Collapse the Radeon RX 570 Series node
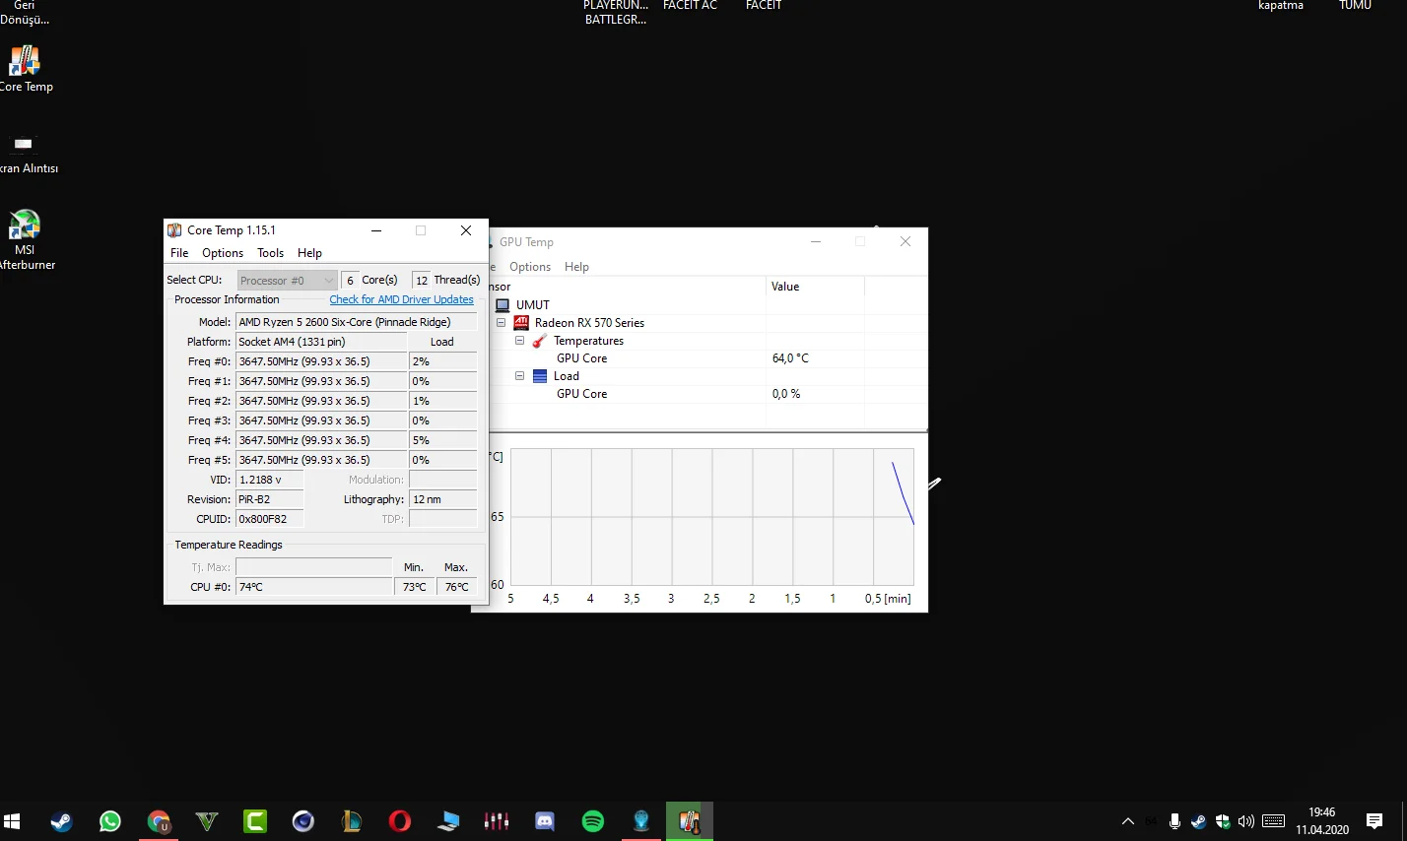Image resolution: width=1407 pixels, height=841 pixels. point(501,323)
